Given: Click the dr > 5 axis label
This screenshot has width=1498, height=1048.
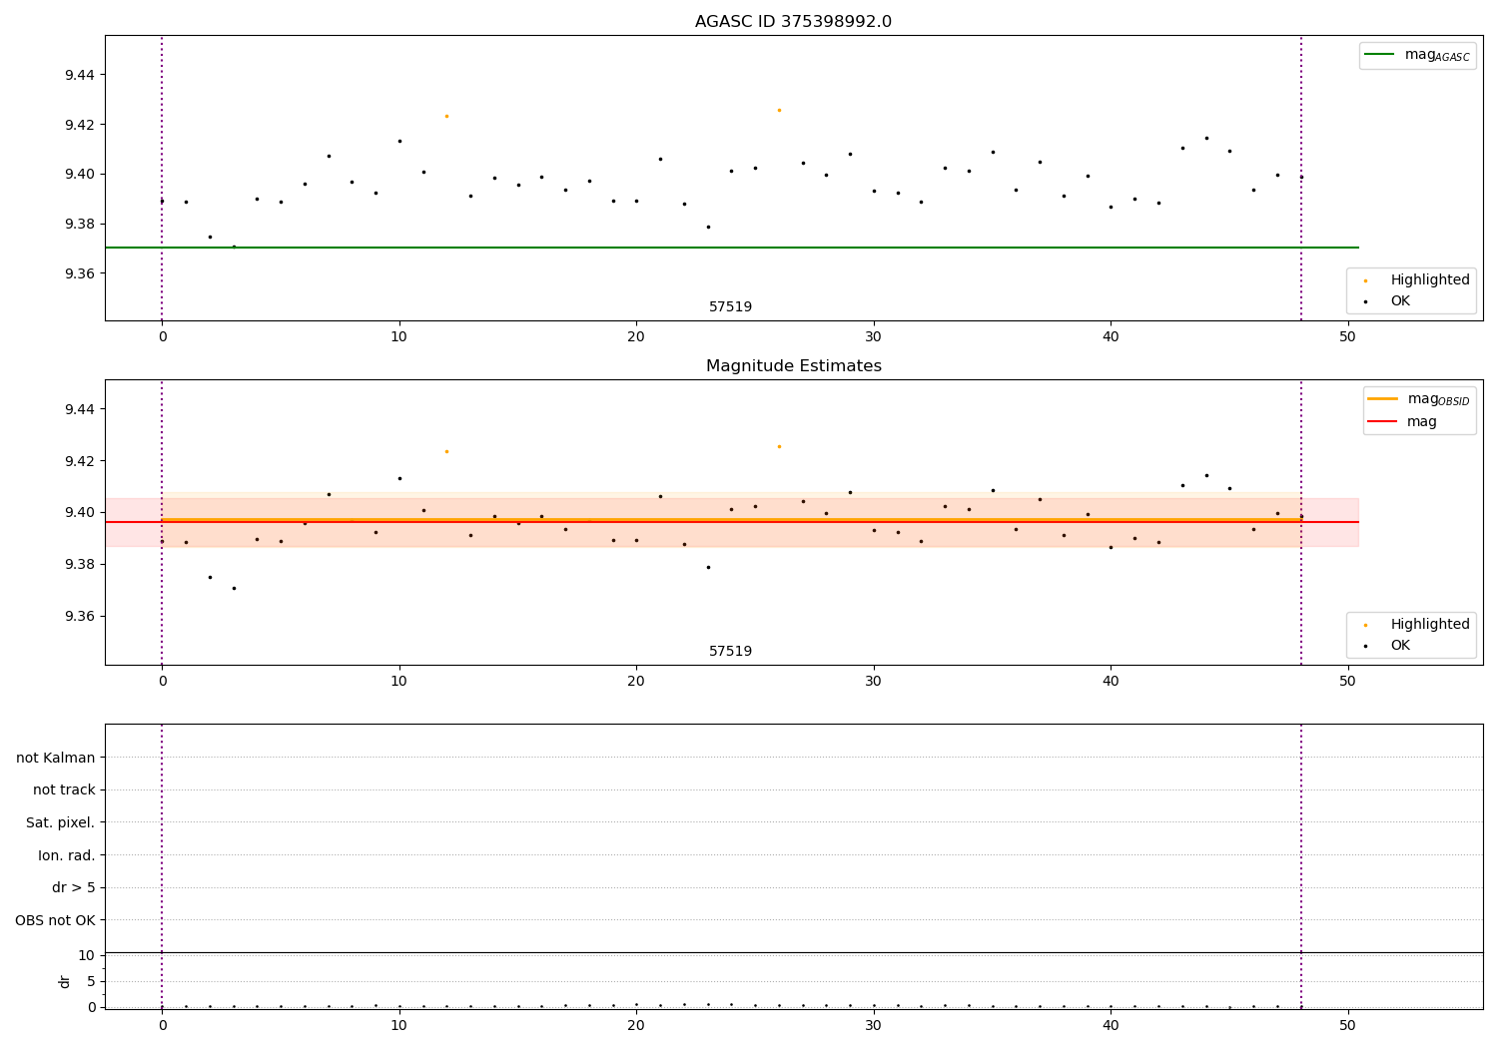Looking at the screenshot, I should tap(74, 888).
